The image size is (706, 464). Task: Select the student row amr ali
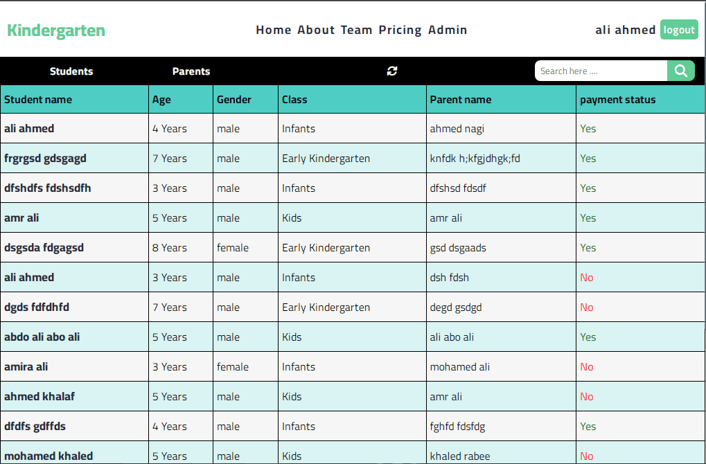[x=21, y=218]
